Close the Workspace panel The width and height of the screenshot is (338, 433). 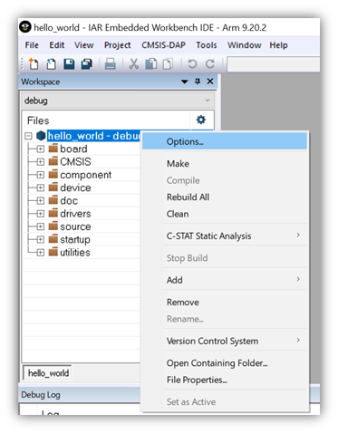coord(210,82)
